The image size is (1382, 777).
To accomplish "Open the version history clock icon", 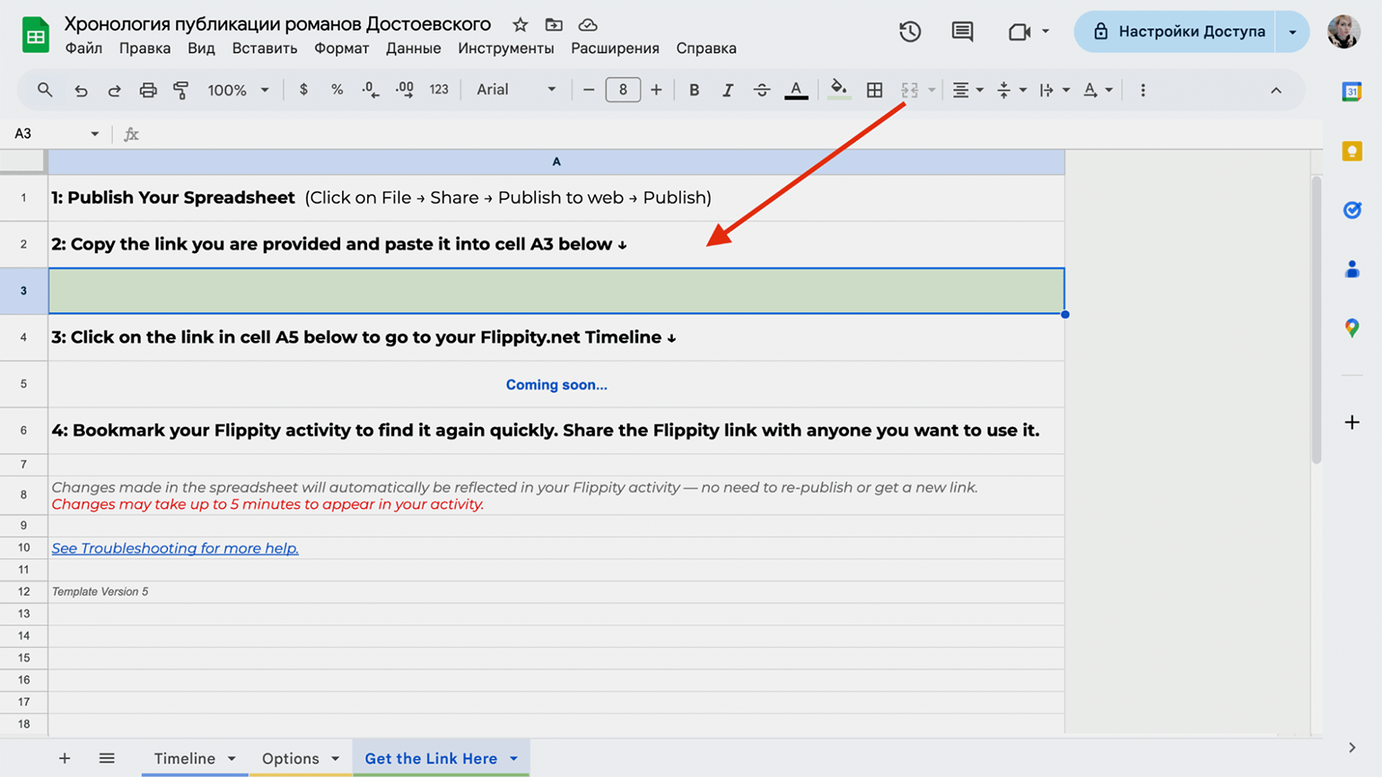I will [910, 31].
